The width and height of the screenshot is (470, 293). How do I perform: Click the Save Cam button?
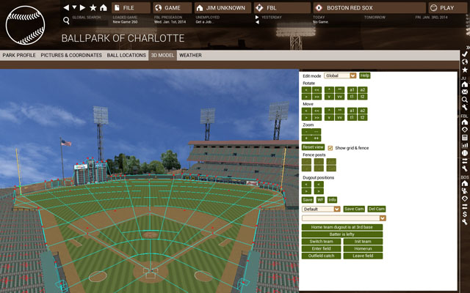(x=354, y=209)
